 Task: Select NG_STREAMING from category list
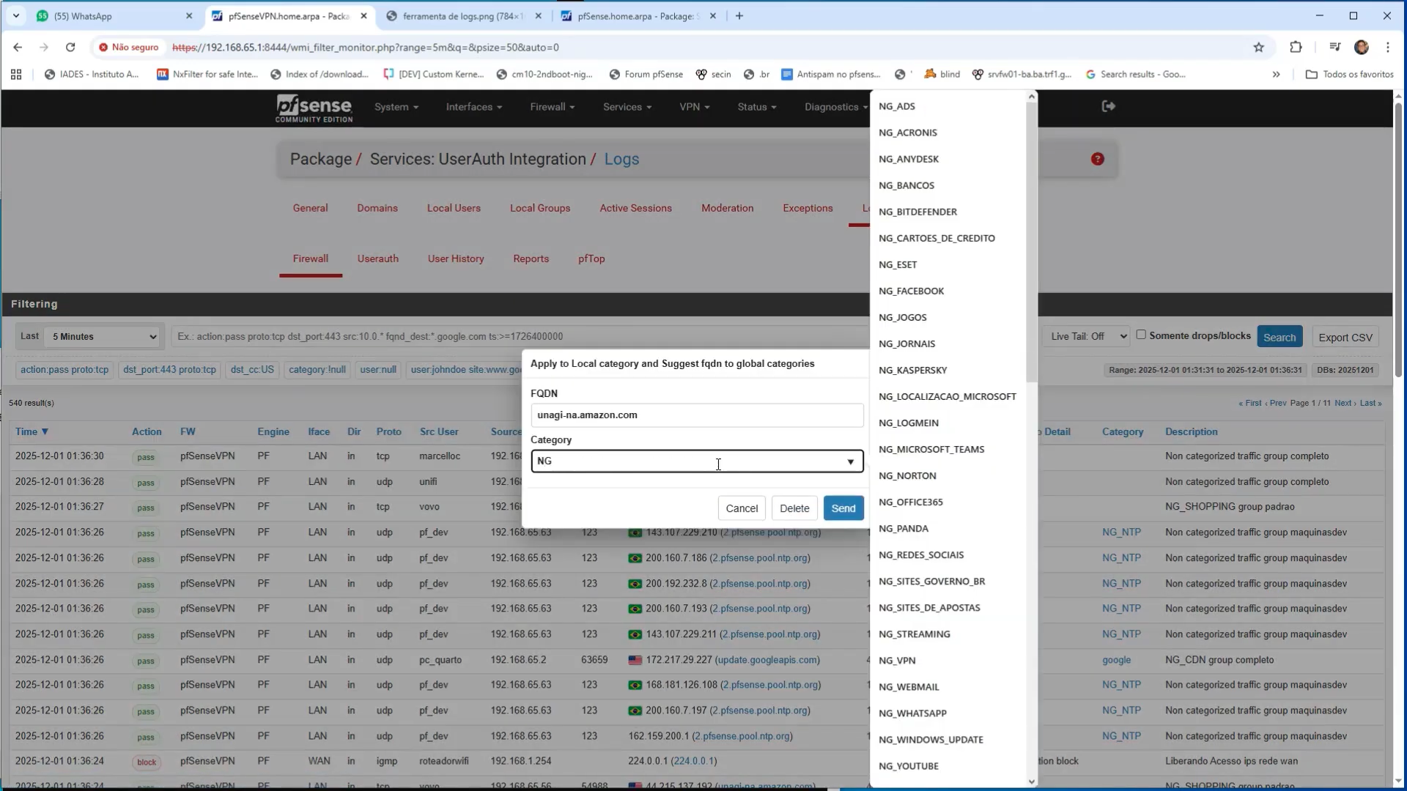[914, 634]
